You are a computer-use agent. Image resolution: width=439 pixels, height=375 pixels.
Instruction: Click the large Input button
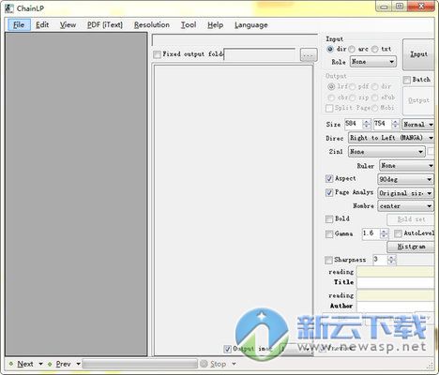418,54
